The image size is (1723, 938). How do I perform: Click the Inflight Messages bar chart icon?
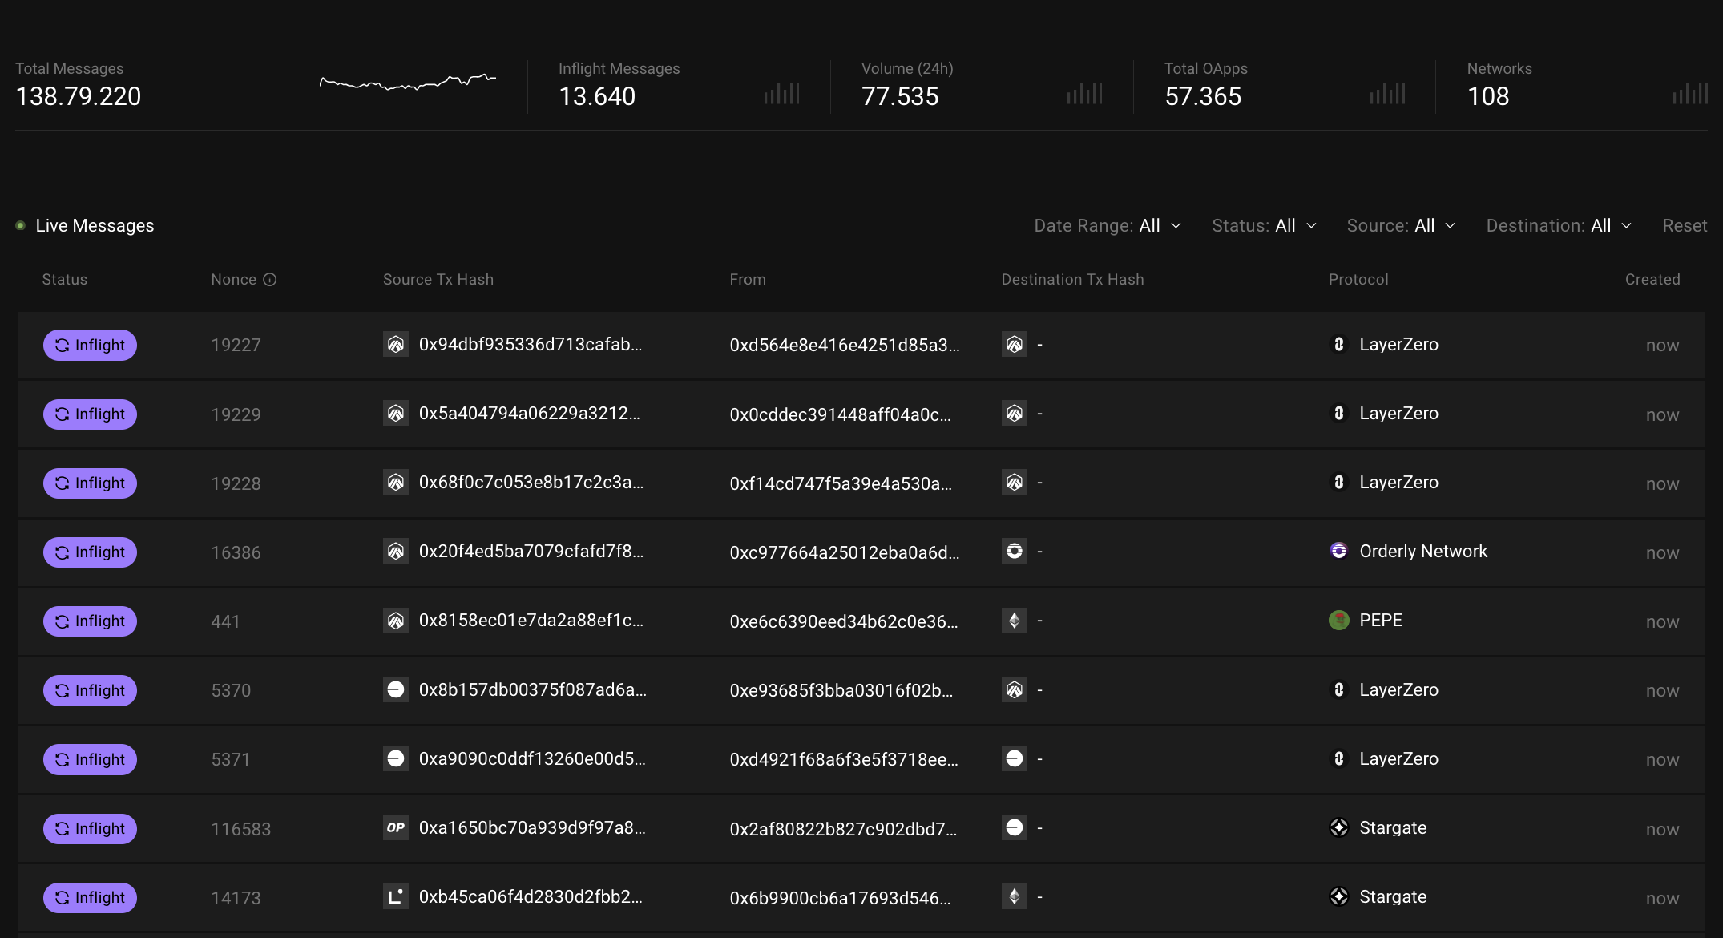[x=782, y=94]
